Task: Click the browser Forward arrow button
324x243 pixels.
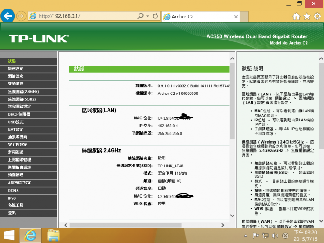Action: coord(21,16)
